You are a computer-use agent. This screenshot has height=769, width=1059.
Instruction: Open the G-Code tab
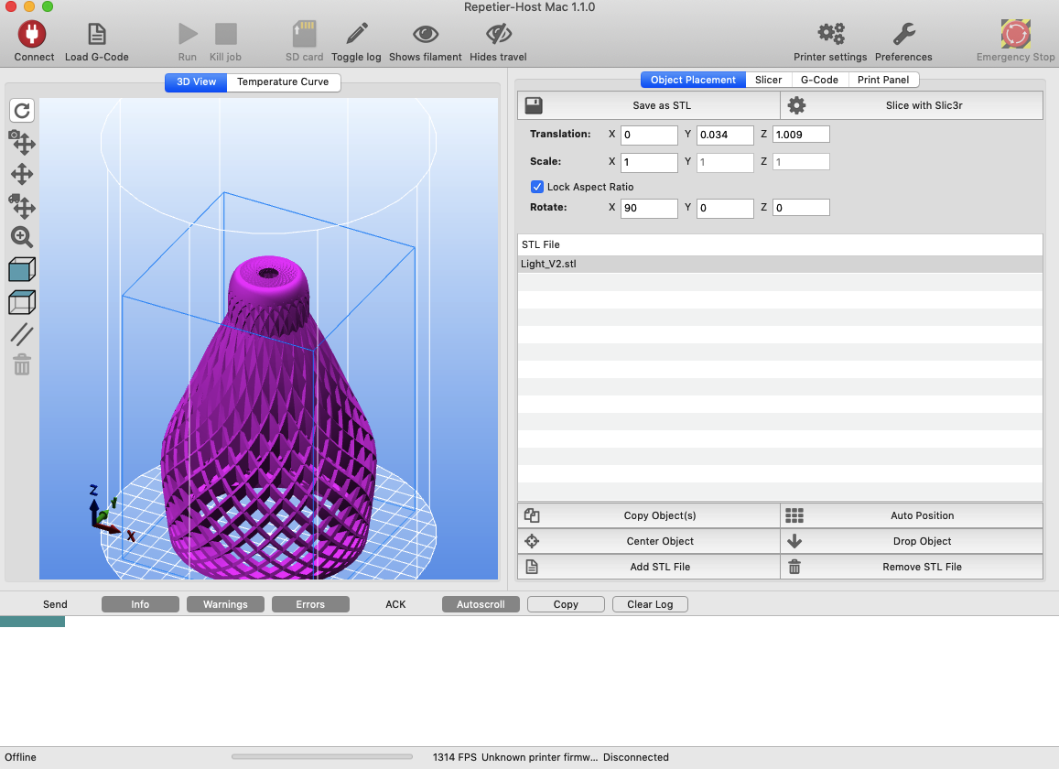pyautogui.click(x=819, y=80)
